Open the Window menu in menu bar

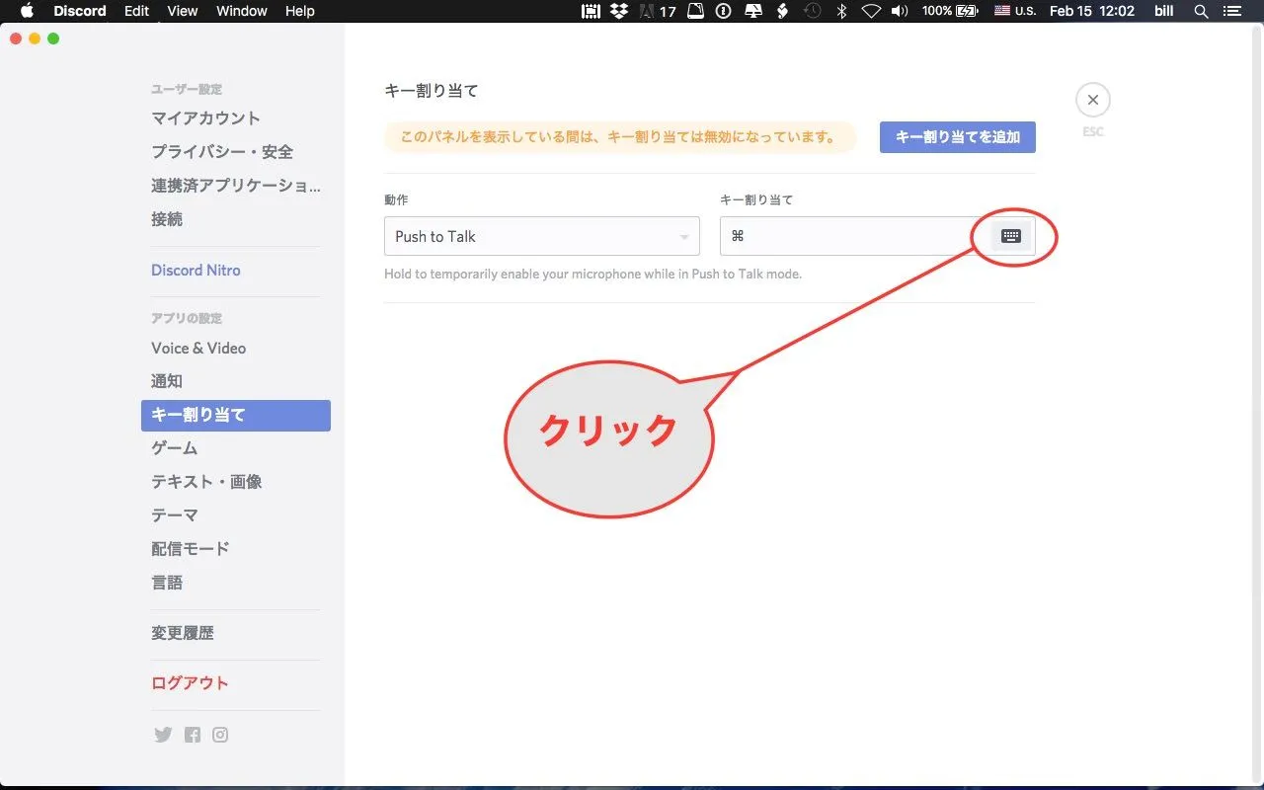(241, 11)
